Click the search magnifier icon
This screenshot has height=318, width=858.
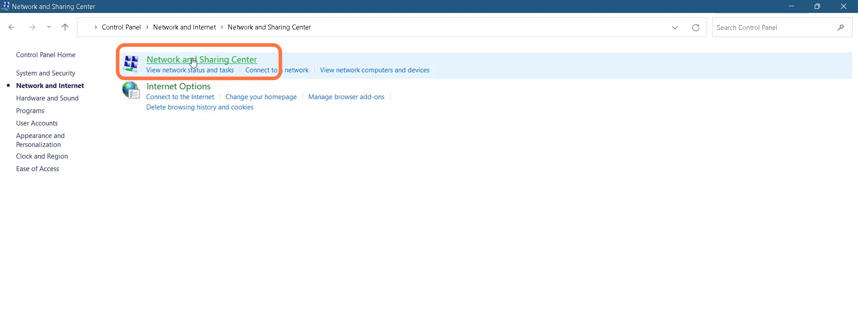841,28
